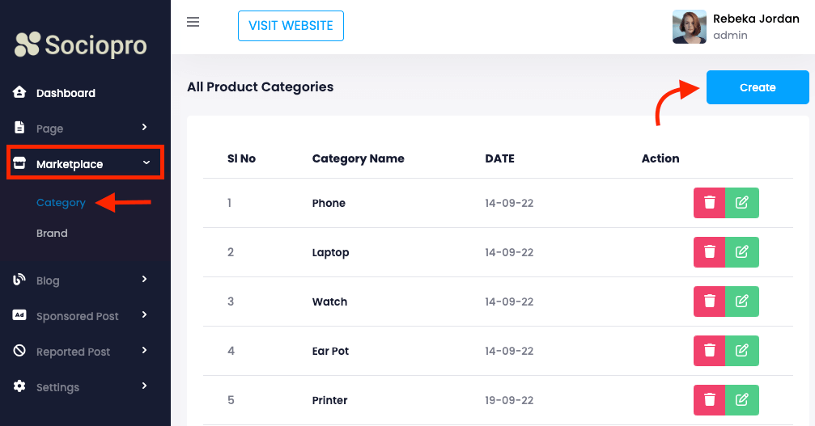The image size is (815, 426).
Task: Click the Create button
Action: click(758, 87)
